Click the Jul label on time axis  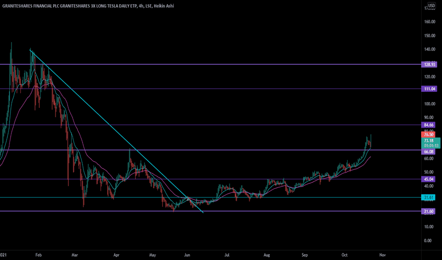(x=227, y=255)
